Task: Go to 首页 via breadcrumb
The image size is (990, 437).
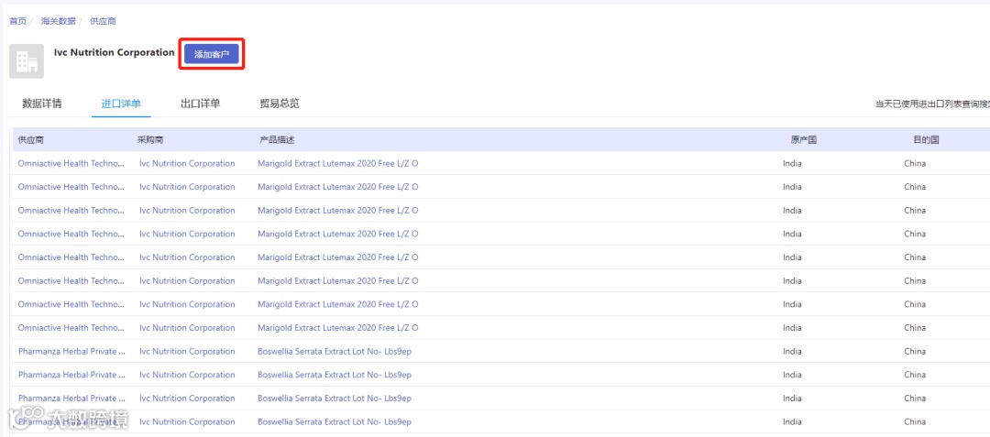Action: pos(17,21)
